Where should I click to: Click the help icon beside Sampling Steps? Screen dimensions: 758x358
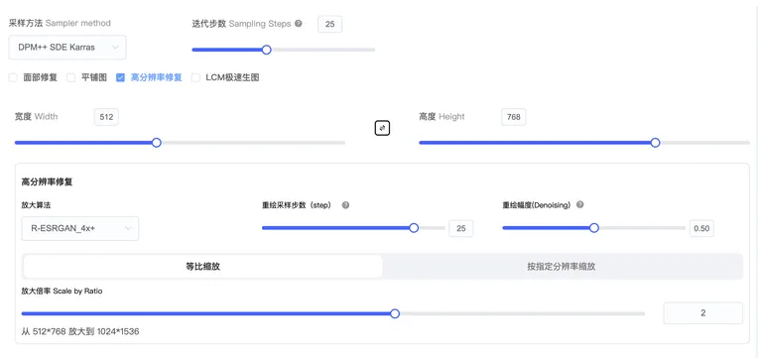(299, 23)
